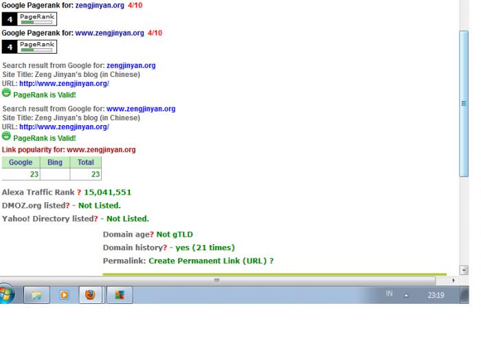Open www.zengjinyan.org link in second search result
This screenshot has width=481, height=361.
point(141,109)
